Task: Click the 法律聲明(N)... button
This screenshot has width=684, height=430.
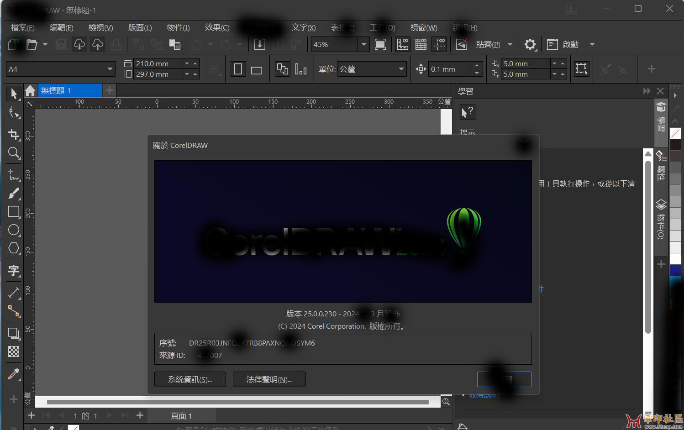Action: pyautogui.click(x=269, y=379)
